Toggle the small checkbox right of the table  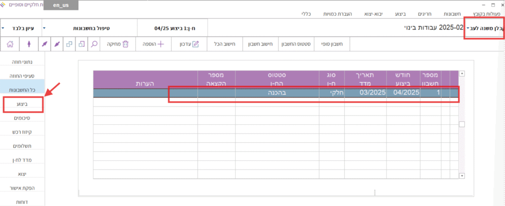[462, 124]
